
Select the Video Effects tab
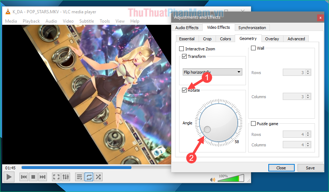(x=218, y=27)
